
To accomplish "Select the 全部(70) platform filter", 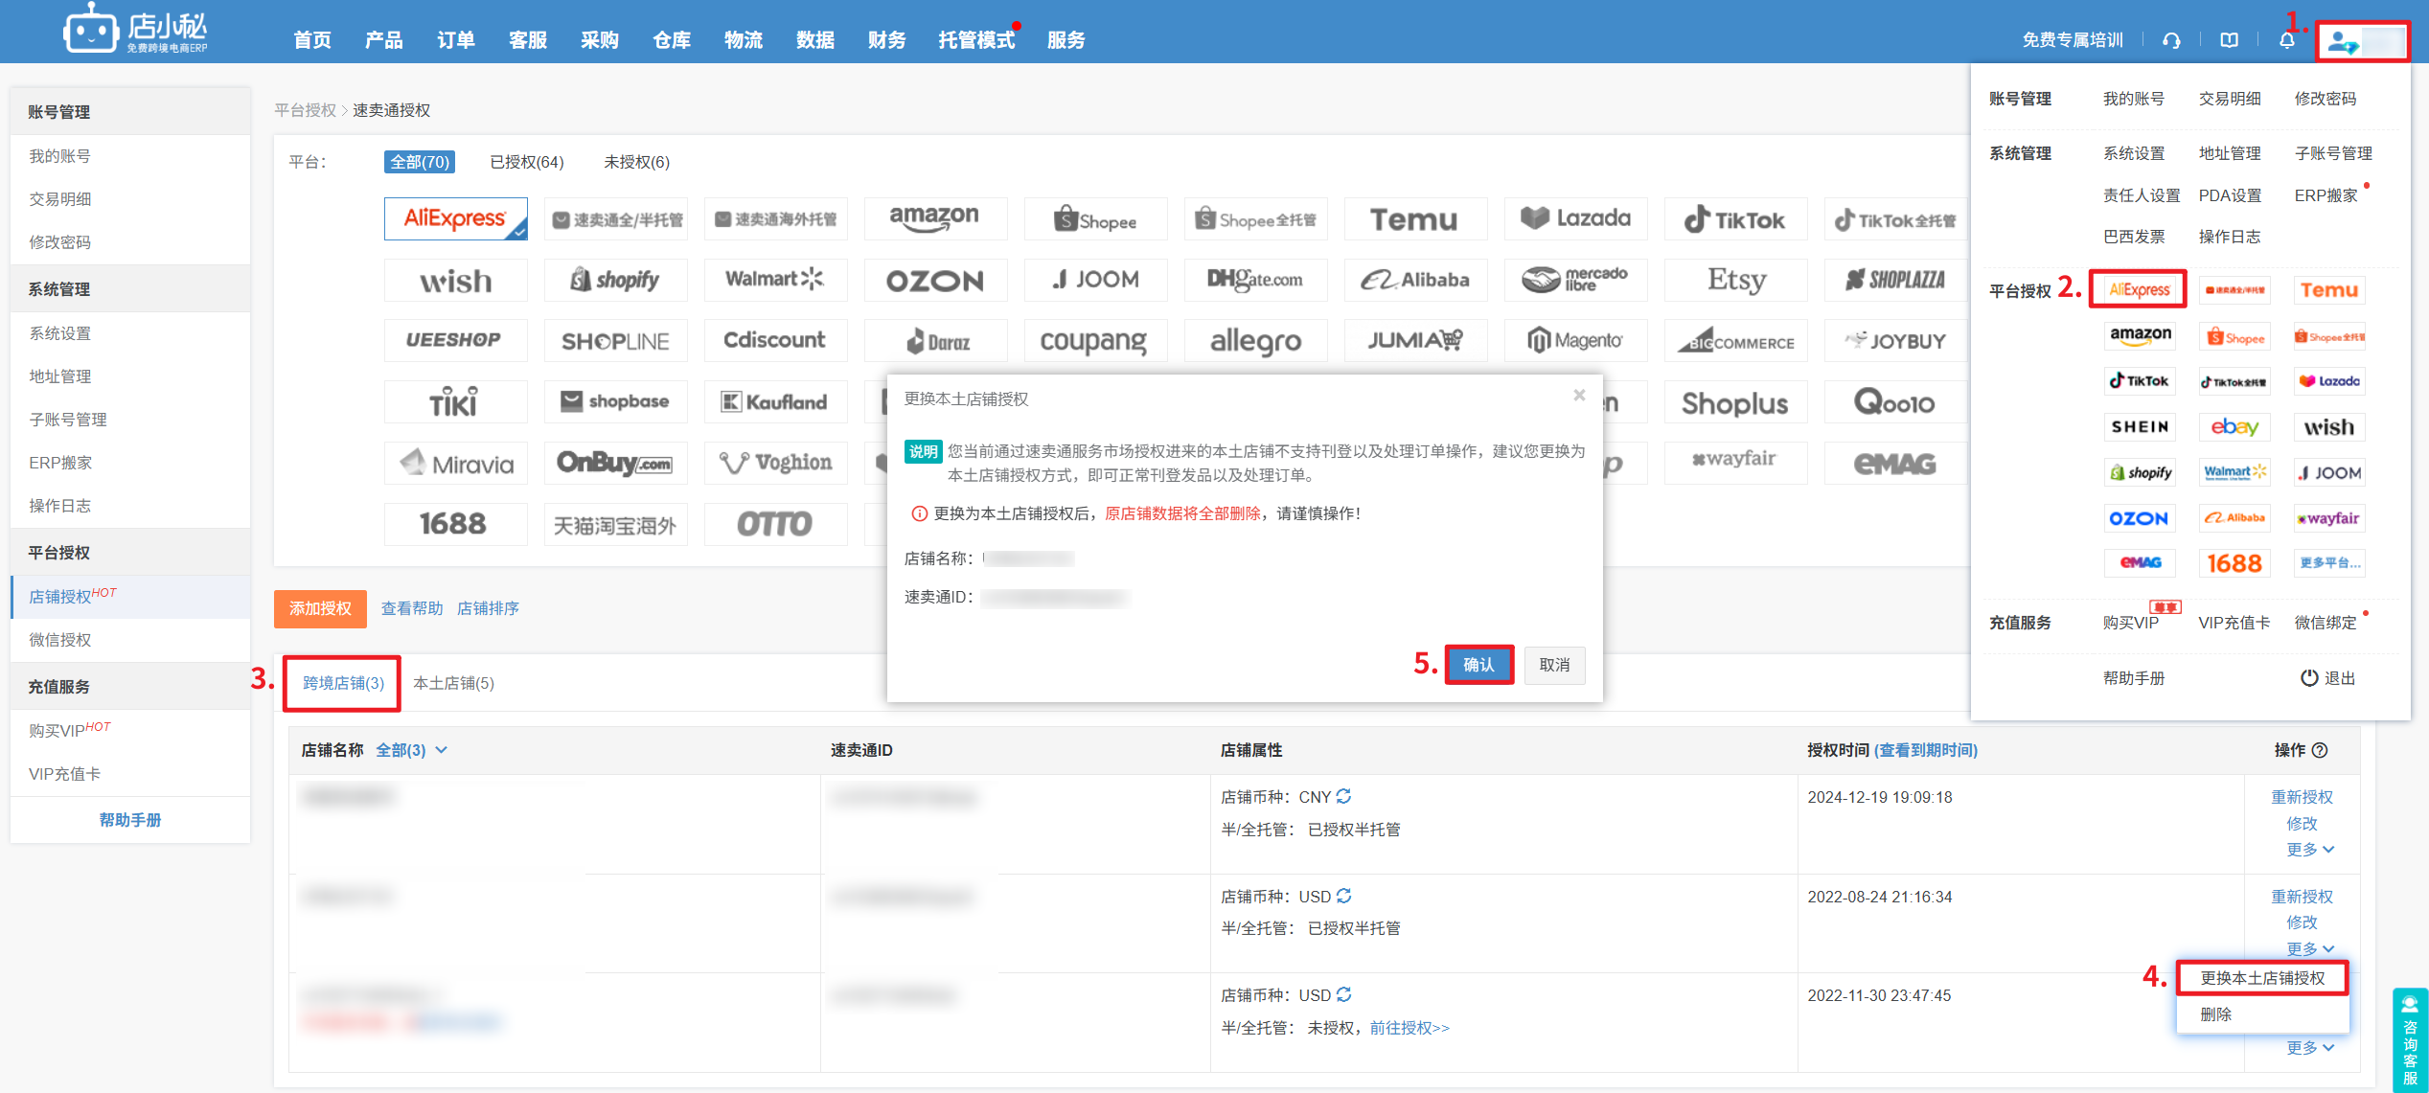I will [419, 162].
